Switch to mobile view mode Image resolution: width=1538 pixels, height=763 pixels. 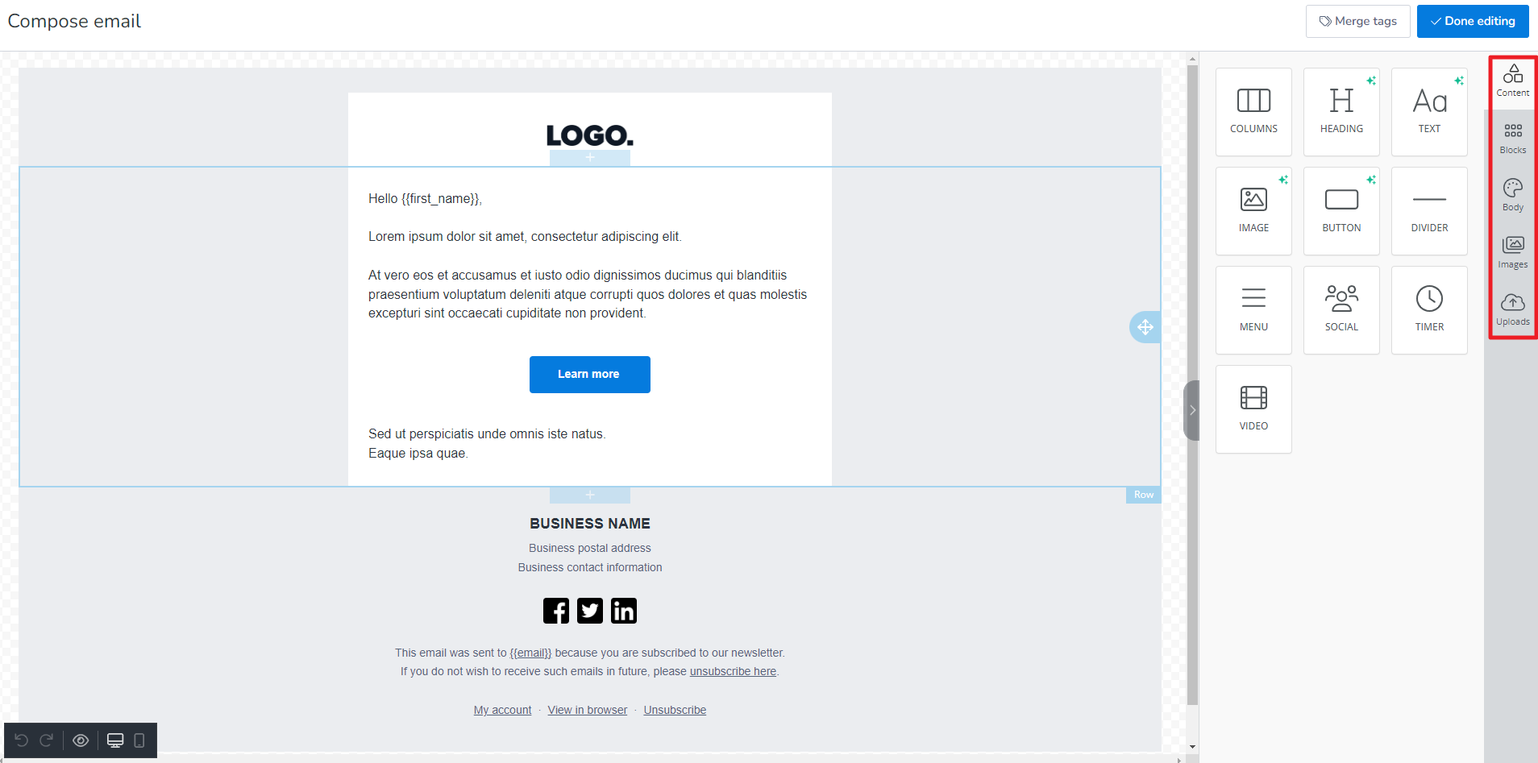click(139, 740)
